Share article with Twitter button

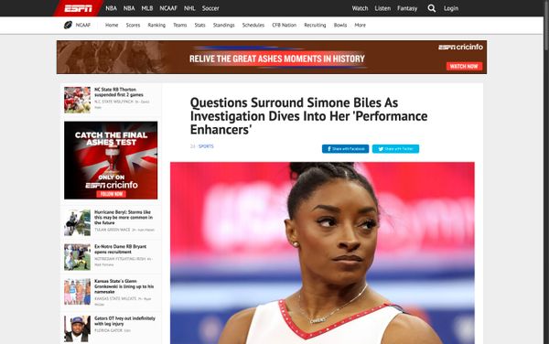point(395,149)
